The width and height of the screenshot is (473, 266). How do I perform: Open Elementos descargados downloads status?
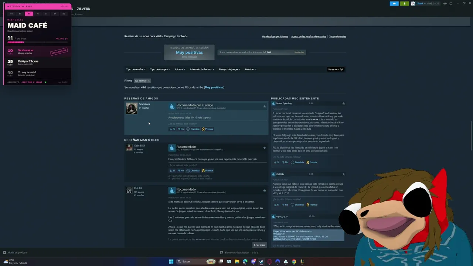(x=239, y=253)
